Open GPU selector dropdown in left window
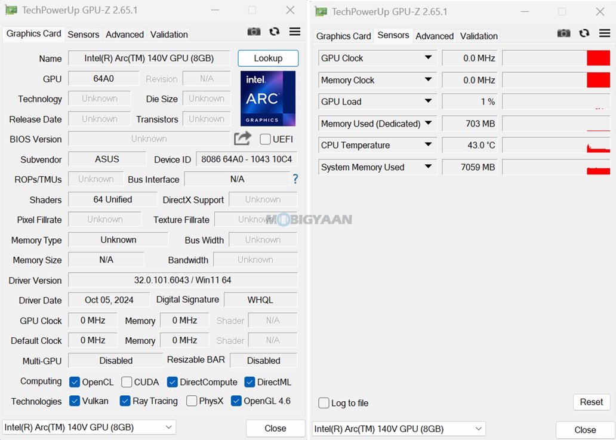 [89, 427]
